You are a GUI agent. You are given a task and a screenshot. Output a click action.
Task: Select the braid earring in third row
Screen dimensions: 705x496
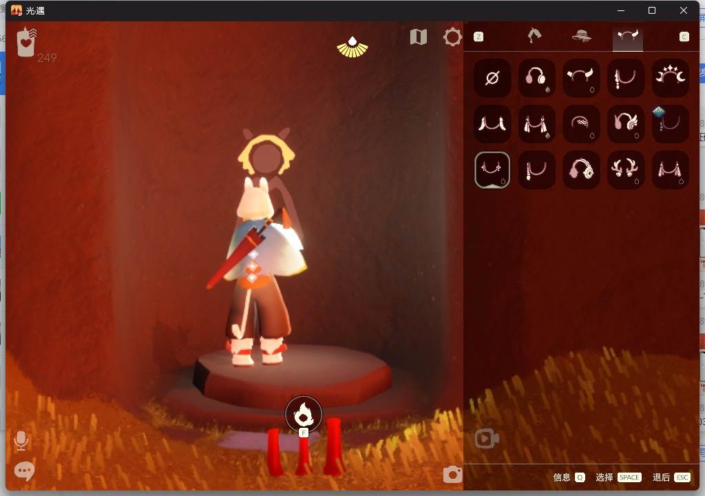536,169
